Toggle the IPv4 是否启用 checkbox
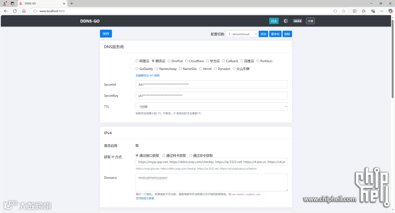395x213 pixels. [x=137, y=145]
